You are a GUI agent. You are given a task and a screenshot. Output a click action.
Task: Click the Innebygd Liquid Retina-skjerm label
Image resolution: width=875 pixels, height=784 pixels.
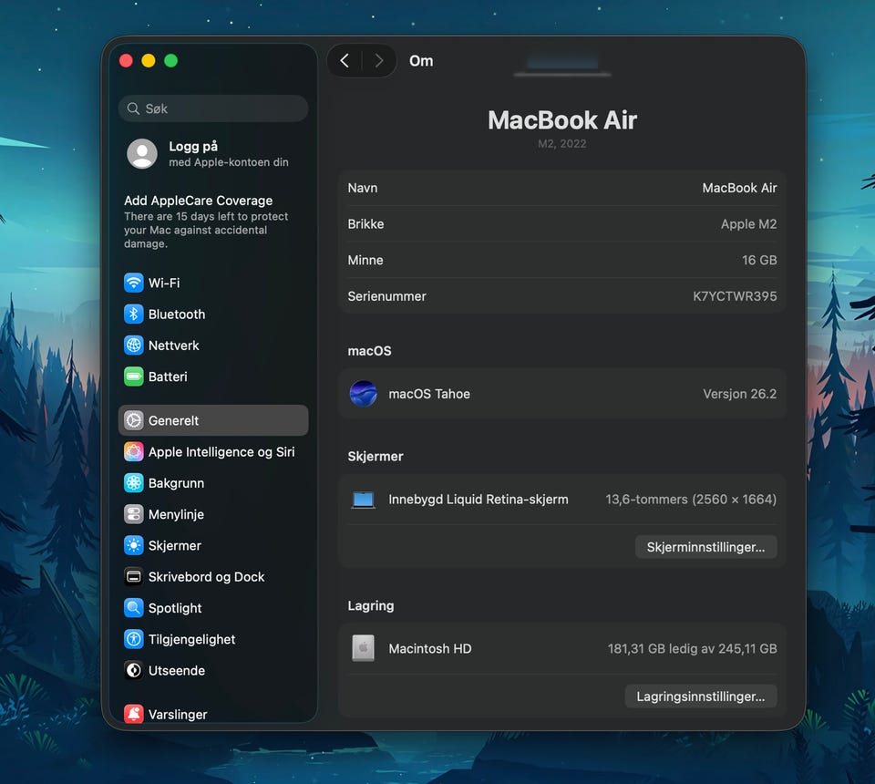(479, 500)
